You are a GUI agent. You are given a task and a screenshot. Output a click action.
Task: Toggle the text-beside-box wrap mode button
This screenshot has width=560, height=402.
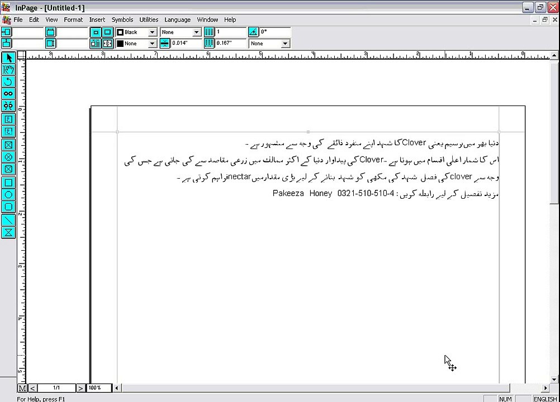click(96, 44)
